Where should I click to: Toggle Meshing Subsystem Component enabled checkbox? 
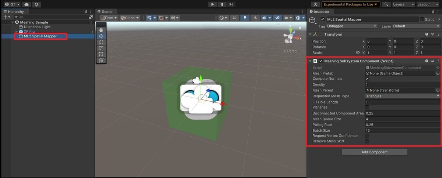[x=321, y=61]
